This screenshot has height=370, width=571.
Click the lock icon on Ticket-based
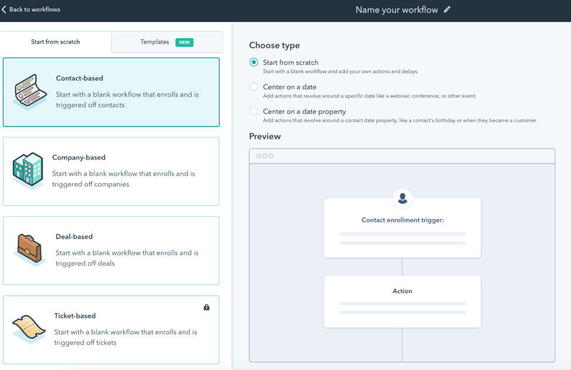coord(206,307)
